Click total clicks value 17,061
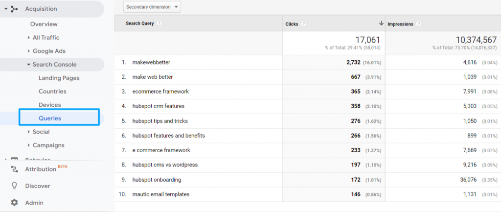Viewport: 501px width, 212px height. 368,40
